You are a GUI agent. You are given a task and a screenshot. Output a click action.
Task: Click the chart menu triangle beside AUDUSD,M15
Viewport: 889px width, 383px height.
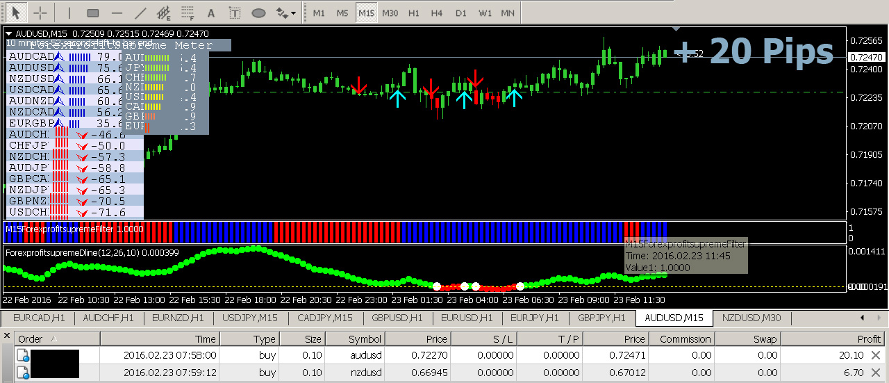(8, 33)
